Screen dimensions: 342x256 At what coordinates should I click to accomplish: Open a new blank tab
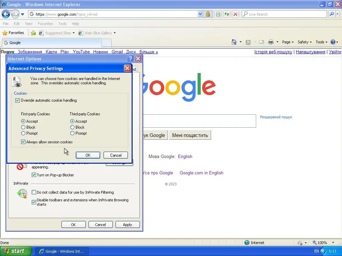click(107, 43)
